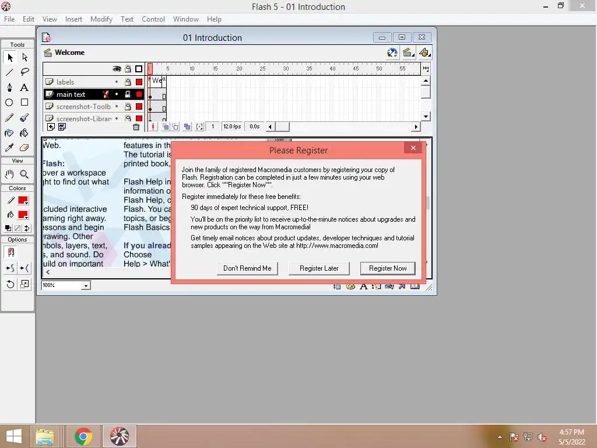Open the Window menu
Screen dimensions: 597x448
click(186, 19)
